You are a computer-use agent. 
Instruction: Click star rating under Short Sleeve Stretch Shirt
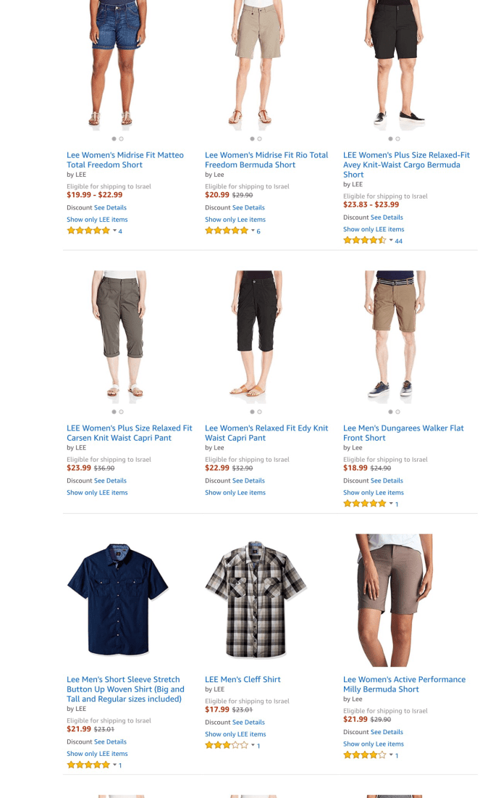[x=88, y=765]
